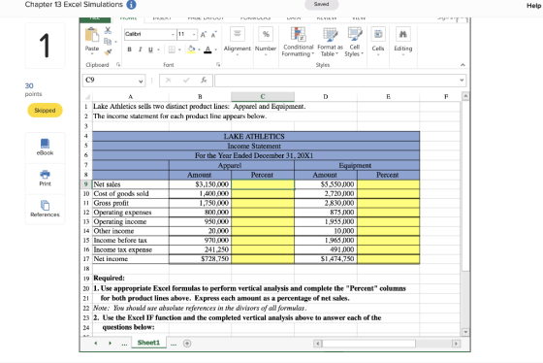Click the Increase Font Size icon
The image size is (543, 363).
[x=203, y=34]
